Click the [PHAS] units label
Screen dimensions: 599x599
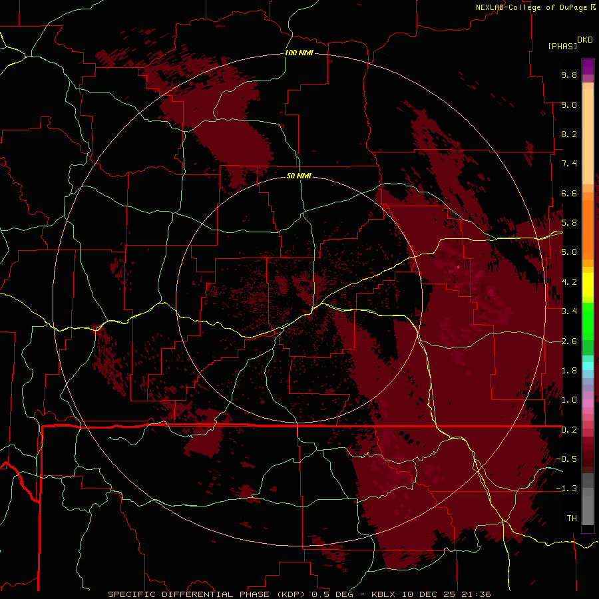(562, 46)
